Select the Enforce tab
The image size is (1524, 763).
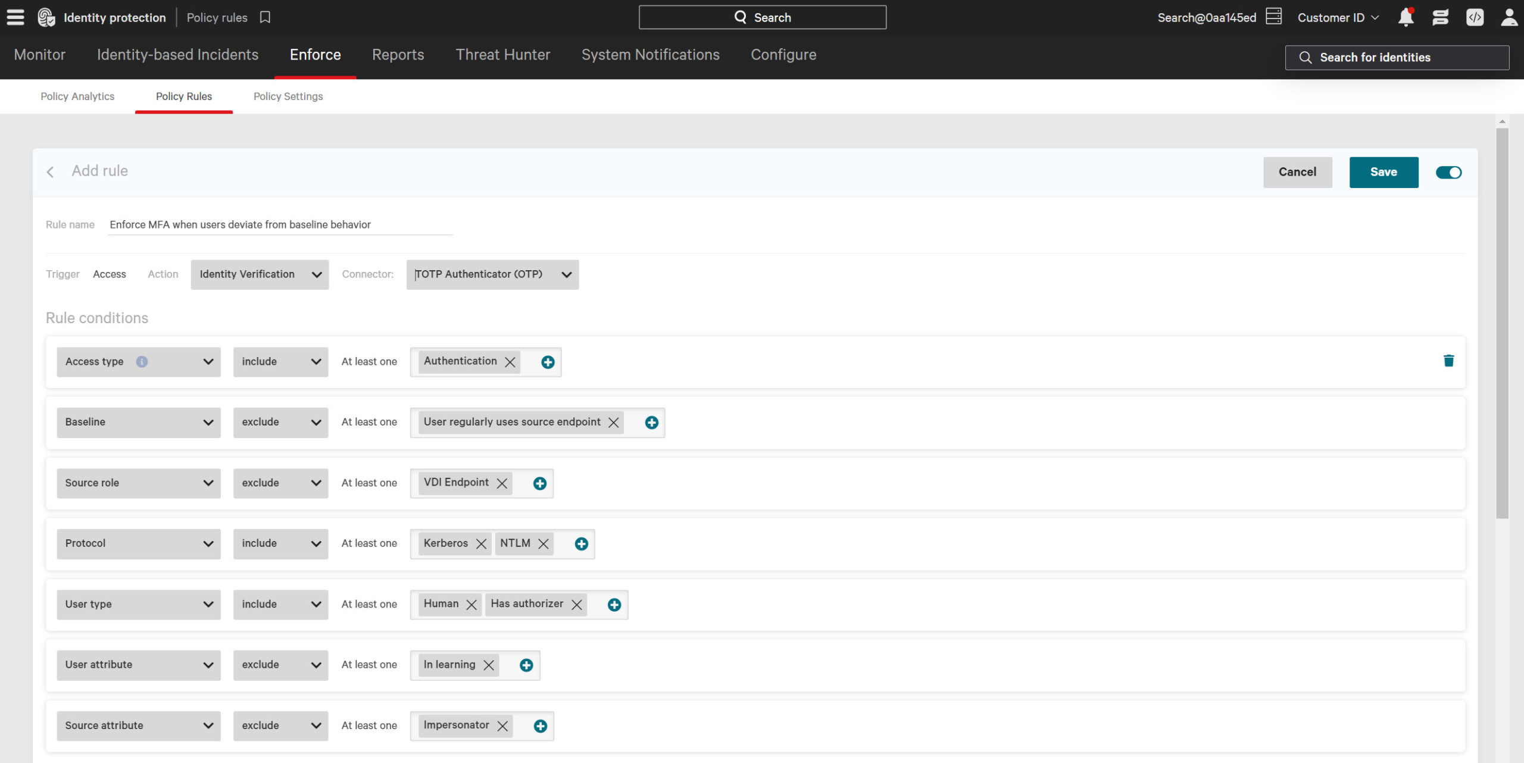tap(315, 55)
